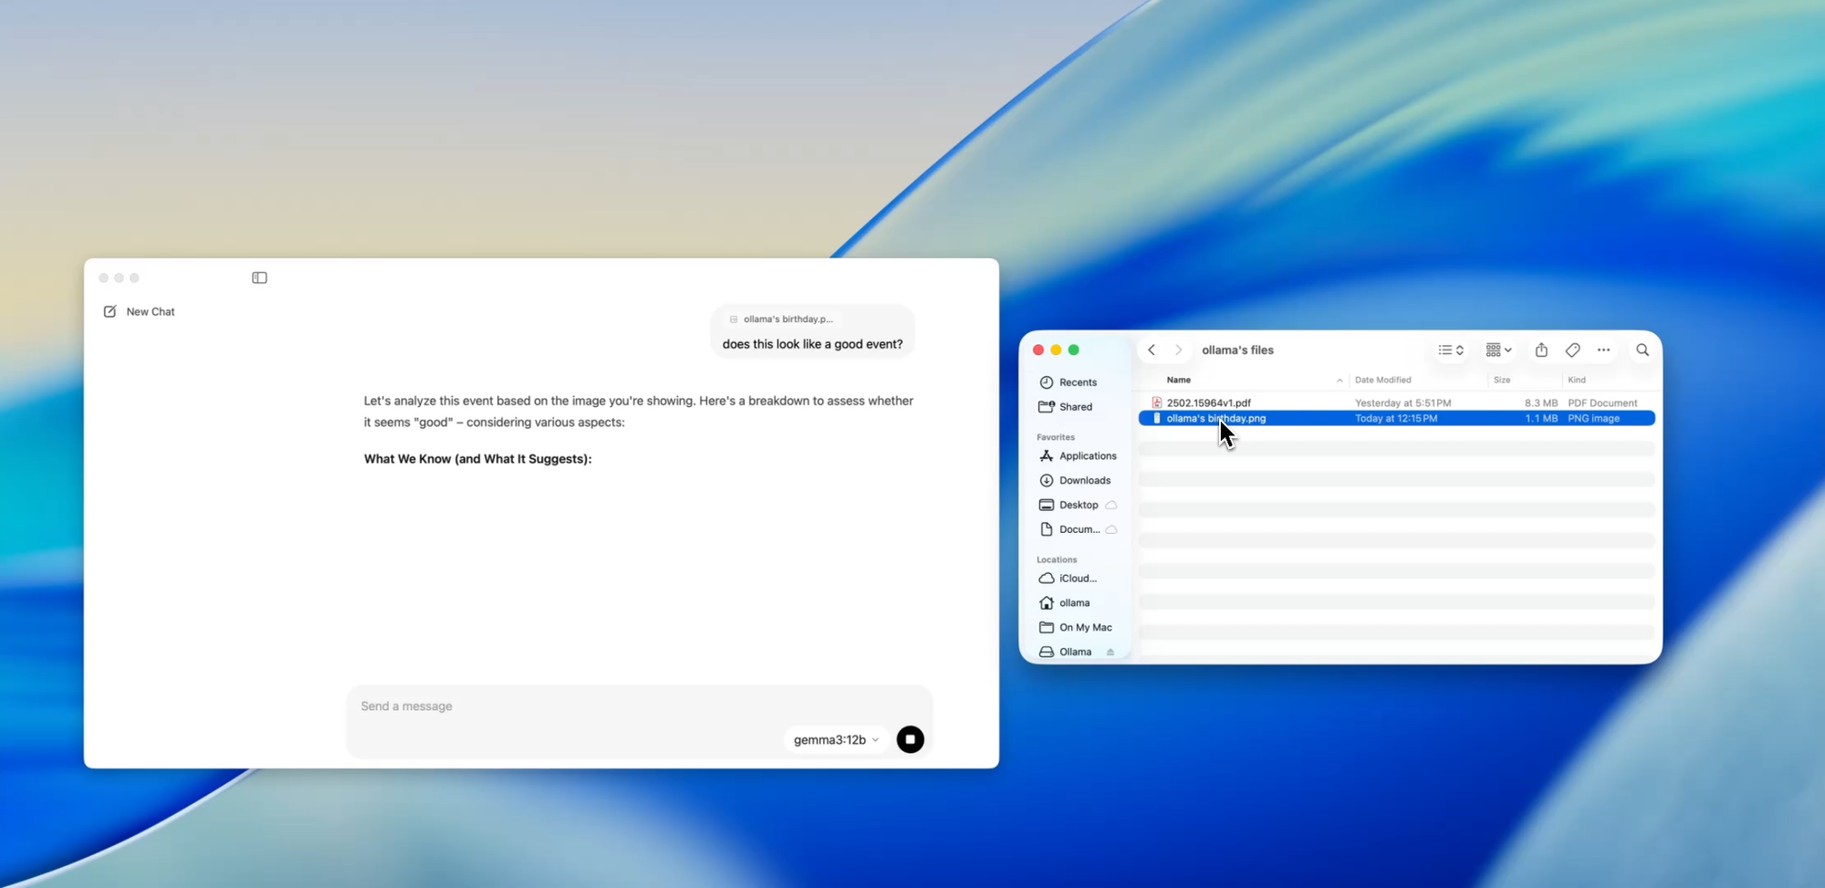Stop the response with the black stop button
The height and width of the screenshot is (888, 1825).
[910, 739]
